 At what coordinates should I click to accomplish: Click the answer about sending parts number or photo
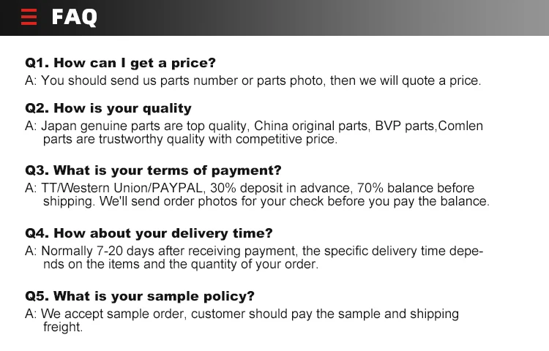253,80
